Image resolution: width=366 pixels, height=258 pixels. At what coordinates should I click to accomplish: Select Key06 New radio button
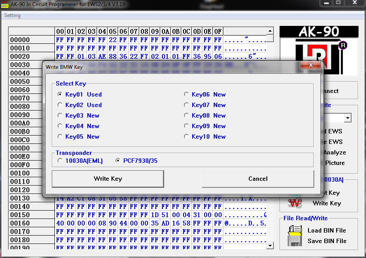(x=187, y=94)
